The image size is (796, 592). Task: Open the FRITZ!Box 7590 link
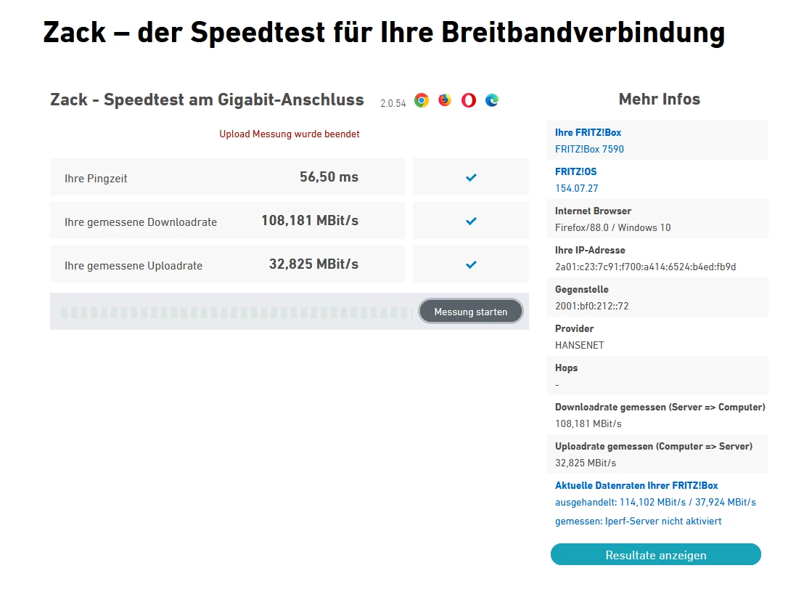(x=589, y=149)
